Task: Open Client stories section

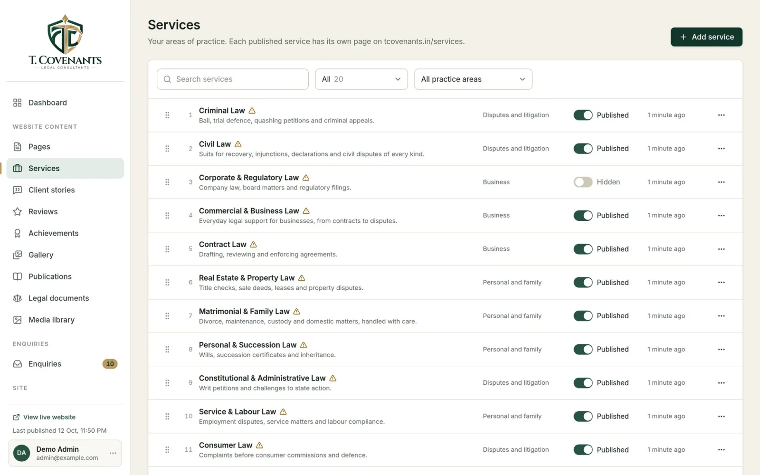Action: (65, 190)
